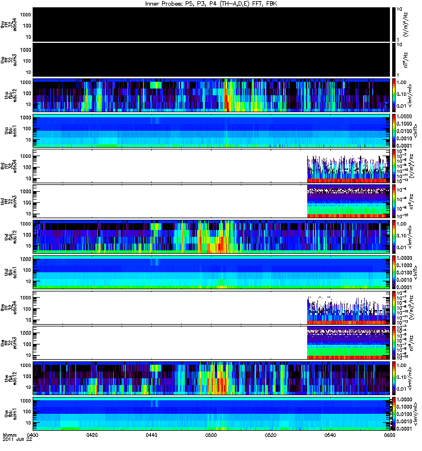Click the thd fbk edc12 spectrogram panel
The height and width of the screenshot is (451, 422).
pyautogui.click(x=212, y=237)
